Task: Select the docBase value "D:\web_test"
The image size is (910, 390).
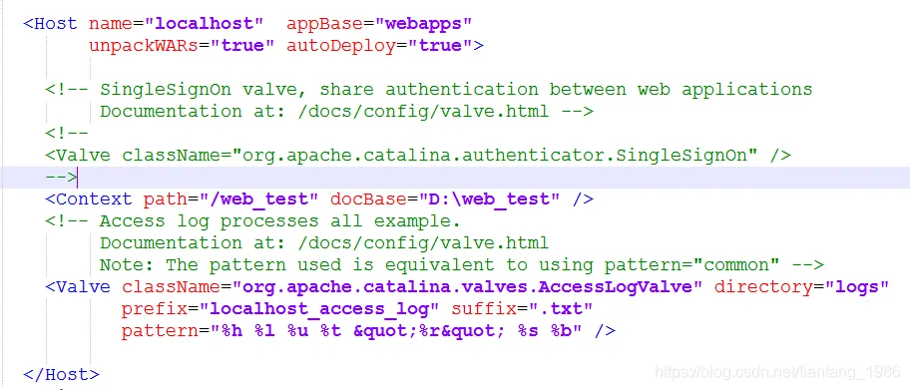Action: point(489,199)
